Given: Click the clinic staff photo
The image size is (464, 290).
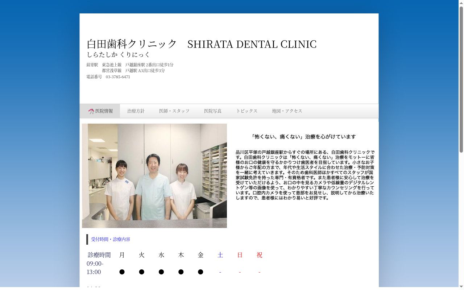Looking at the screenshot, I should [154, 176].
